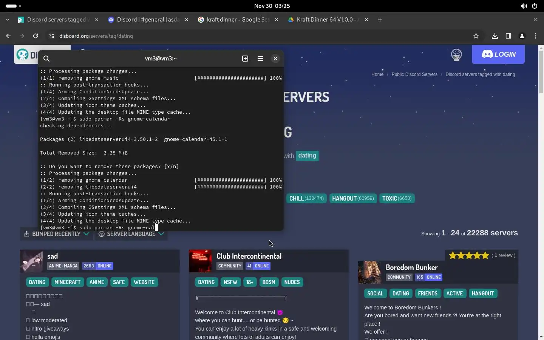Image resolution: width=544 pixels, height=340 pixels.
Task: Open the browser downloads icon
Action: [x=495, y=36]
